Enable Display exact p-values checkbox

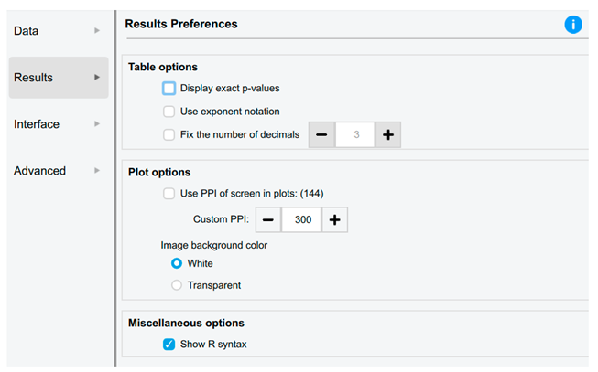169,89
